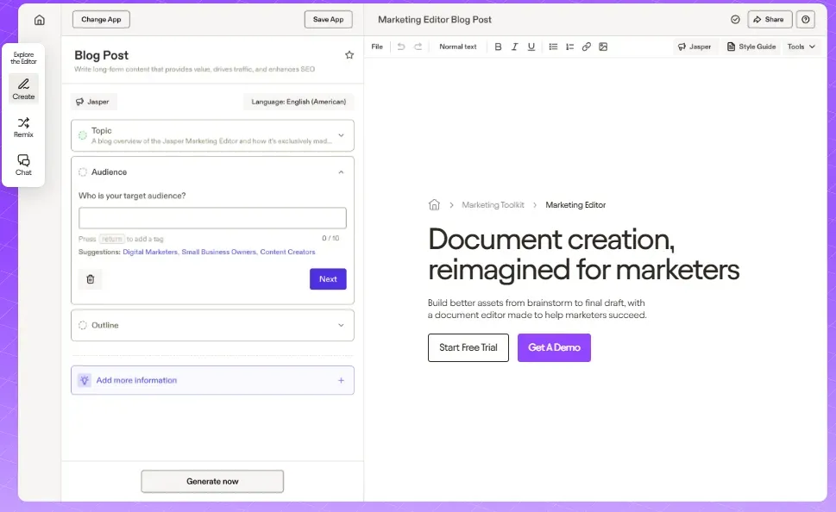Image resolution: width=836 pixels, height=512 pixels.
Task: Focus the target audience input field
Action: (212, 218)
